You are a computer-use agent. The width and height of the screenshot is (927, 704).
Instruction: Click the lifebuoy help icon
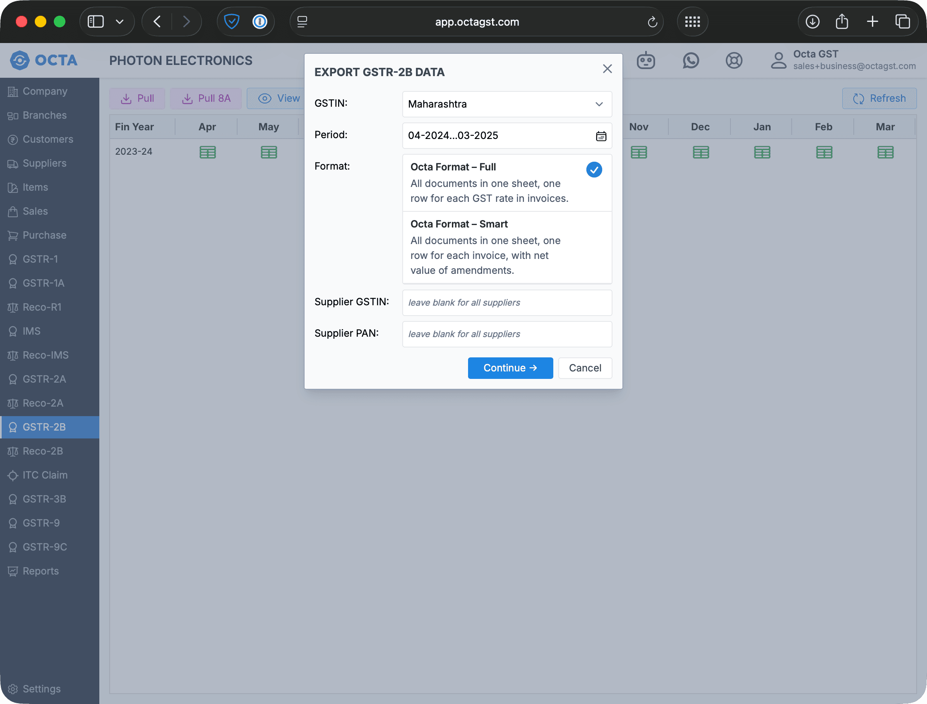pyautogui.click(x=734, y=61)
